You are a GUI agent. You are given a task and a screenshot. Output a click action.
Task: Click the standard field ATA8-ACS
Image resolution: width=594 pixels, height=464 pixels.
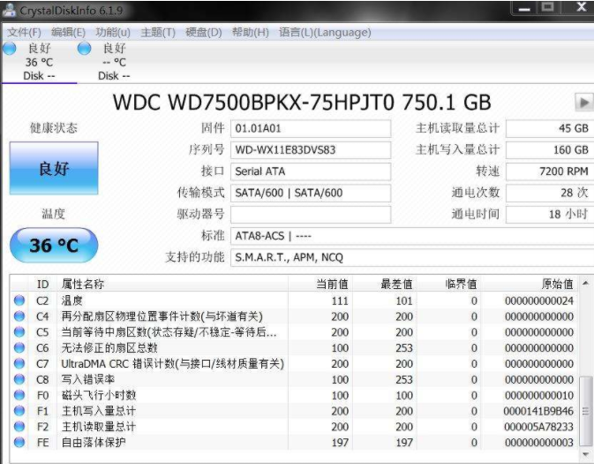(412, 236)
